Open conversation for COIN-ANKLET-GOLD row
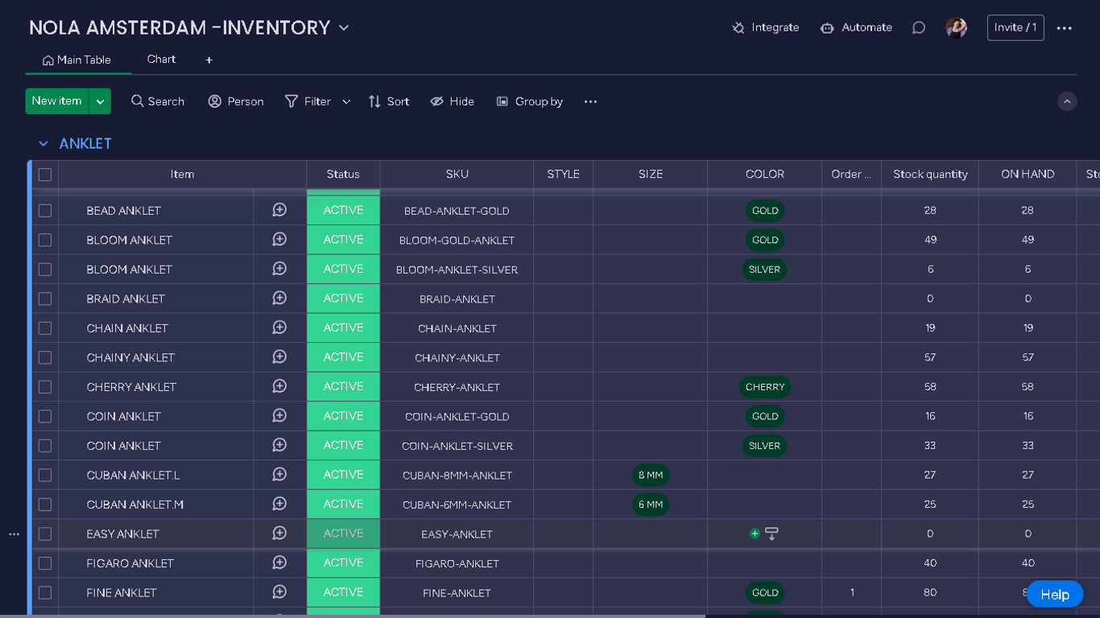The height and width of the screenshot is (618, 1100). pyautogui.click(x=279, y=416)
